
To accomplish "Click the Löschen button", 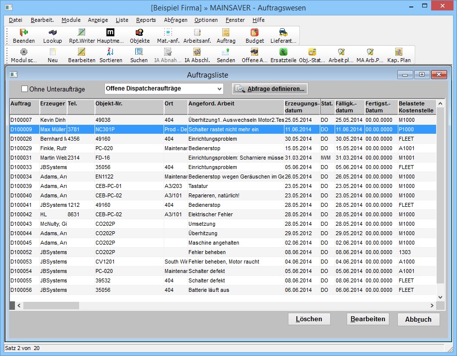I will click(309, 319).
